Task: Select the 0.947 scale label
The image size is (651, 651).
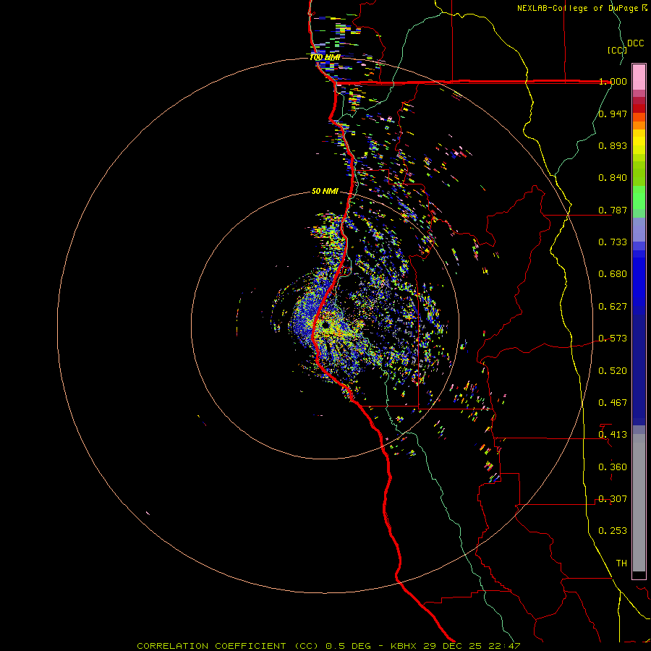Action: pos(613,114)
